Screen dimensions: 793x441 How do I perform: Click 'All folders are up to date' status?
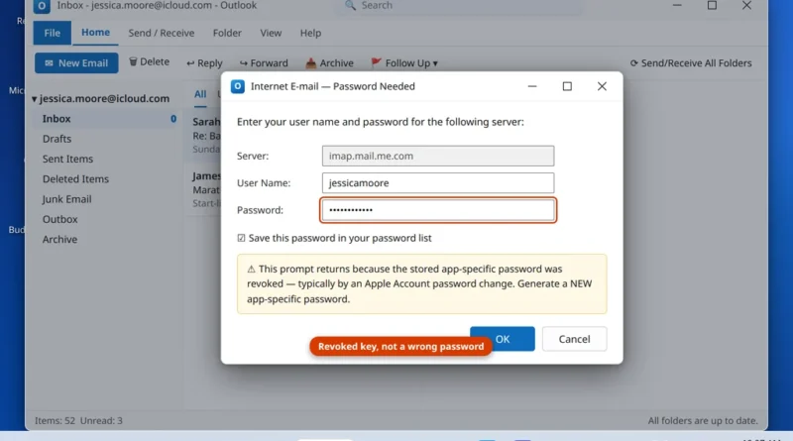703,421
